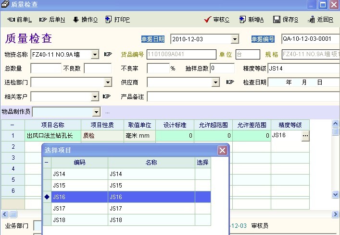This screenshot has width=340, height=235.
Task: Click the 返回 return button
Action: pos(320,20)
